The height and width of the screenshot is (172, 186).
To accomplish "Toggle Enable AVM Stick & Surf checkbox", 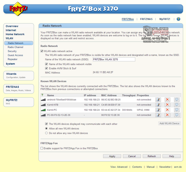I will coord(46,68).
